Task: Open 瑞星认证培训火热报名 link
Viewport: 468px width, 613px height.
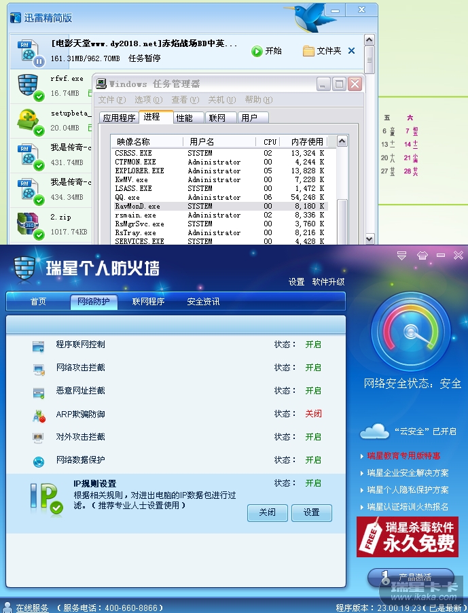Action: [x=408, y=507]
